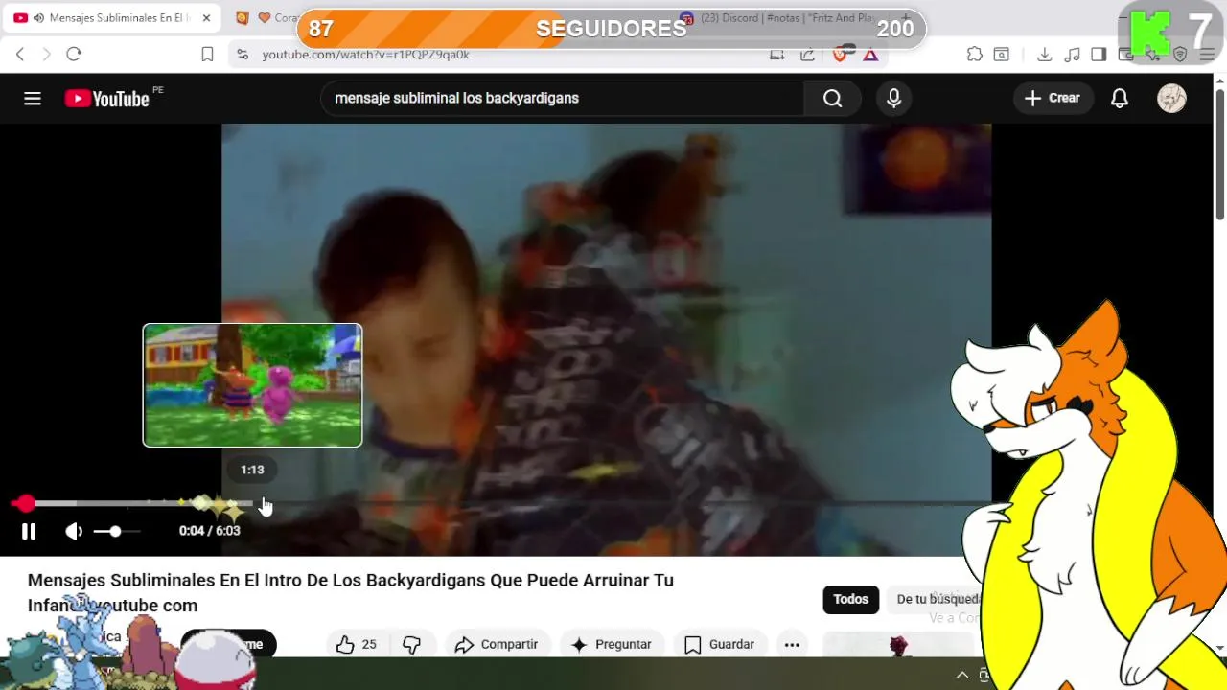1227x690 pixels.
Task: Reload the current page
Action: [74, 55]
